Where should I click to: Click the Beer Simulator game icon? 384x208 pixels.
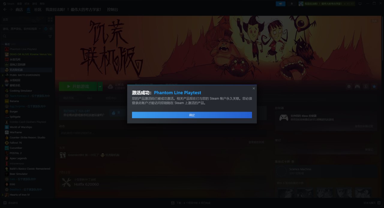pyautogui.click(x=7, y=174)
